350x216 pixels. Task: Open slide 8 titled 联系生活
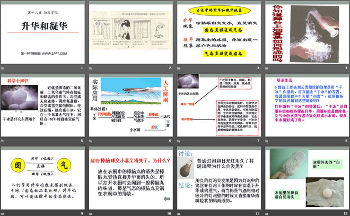click(305, 106)
